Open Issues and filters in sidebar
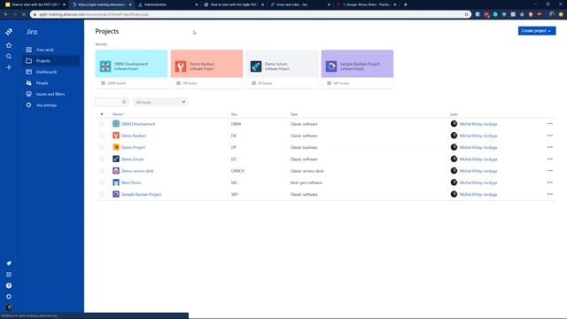The image size is (567, 319). point(50,94)
